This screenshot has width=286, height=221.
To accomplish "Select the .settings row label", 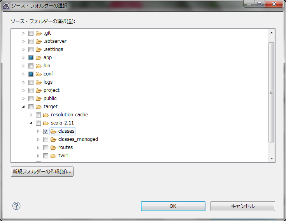I will point(53,49).
